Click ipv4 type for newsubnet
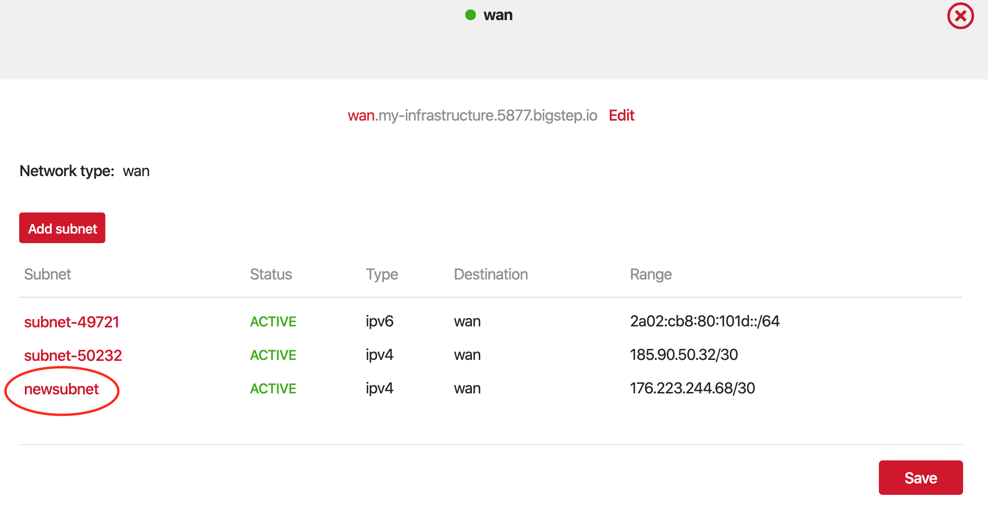 (380, 388)
